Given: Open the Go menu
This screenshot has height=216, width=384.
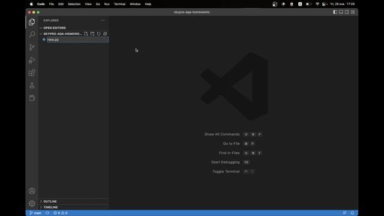Looking at the screenshot, I should tap(98, 4).
